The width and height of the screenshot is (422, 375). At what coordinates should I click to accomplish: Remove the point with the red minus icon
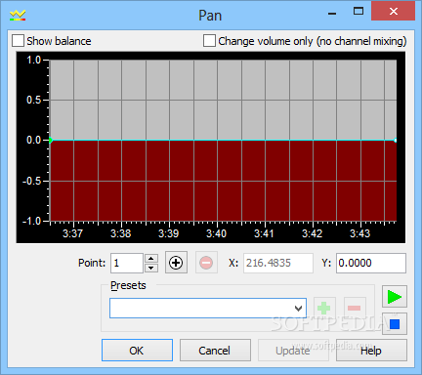pyautogui.click(x=206, y=263)
